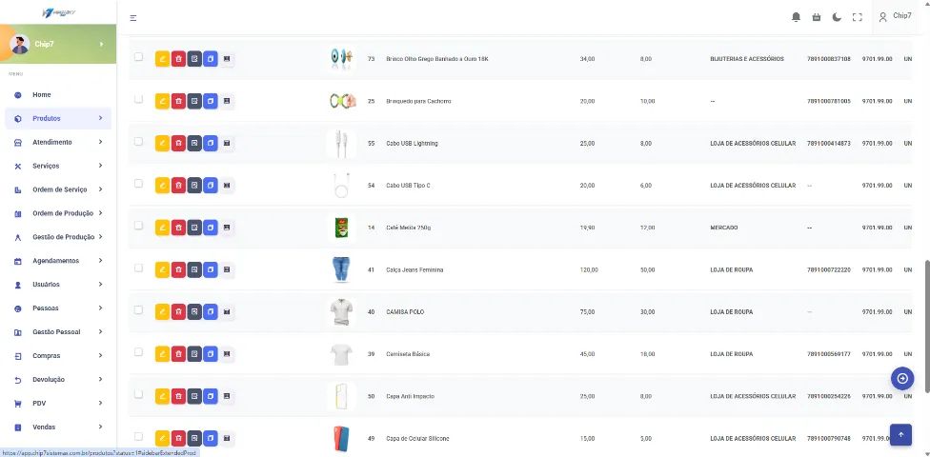
Task: Expand the Atendimento sidebar menu
Action: click(x=58, y=142)
